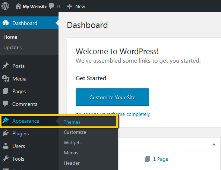
Task: Open the Home submenu item
Action: pos(10,37)
